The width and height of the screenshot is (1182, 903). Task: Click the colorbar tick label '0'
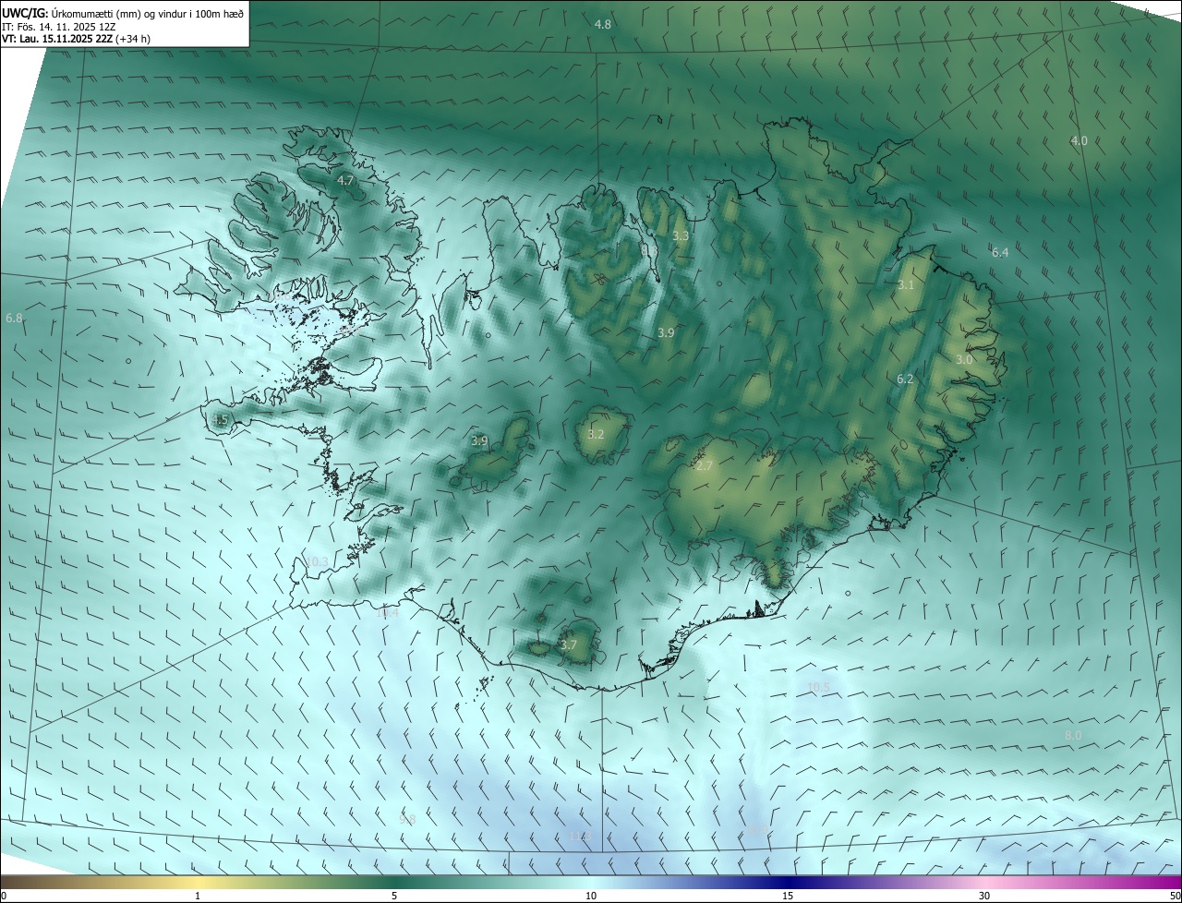tap(4, 896)
